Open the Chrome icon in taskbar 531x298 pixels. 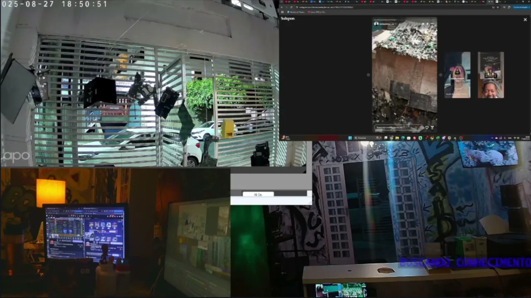click(391, 138)
